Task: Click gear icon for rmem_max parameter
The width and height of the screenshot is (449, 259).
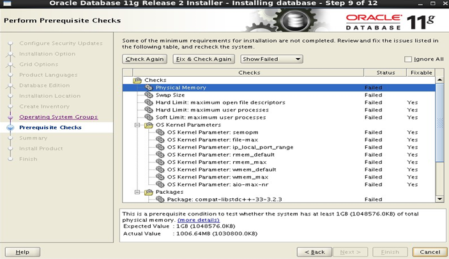Action: (160, 162)
